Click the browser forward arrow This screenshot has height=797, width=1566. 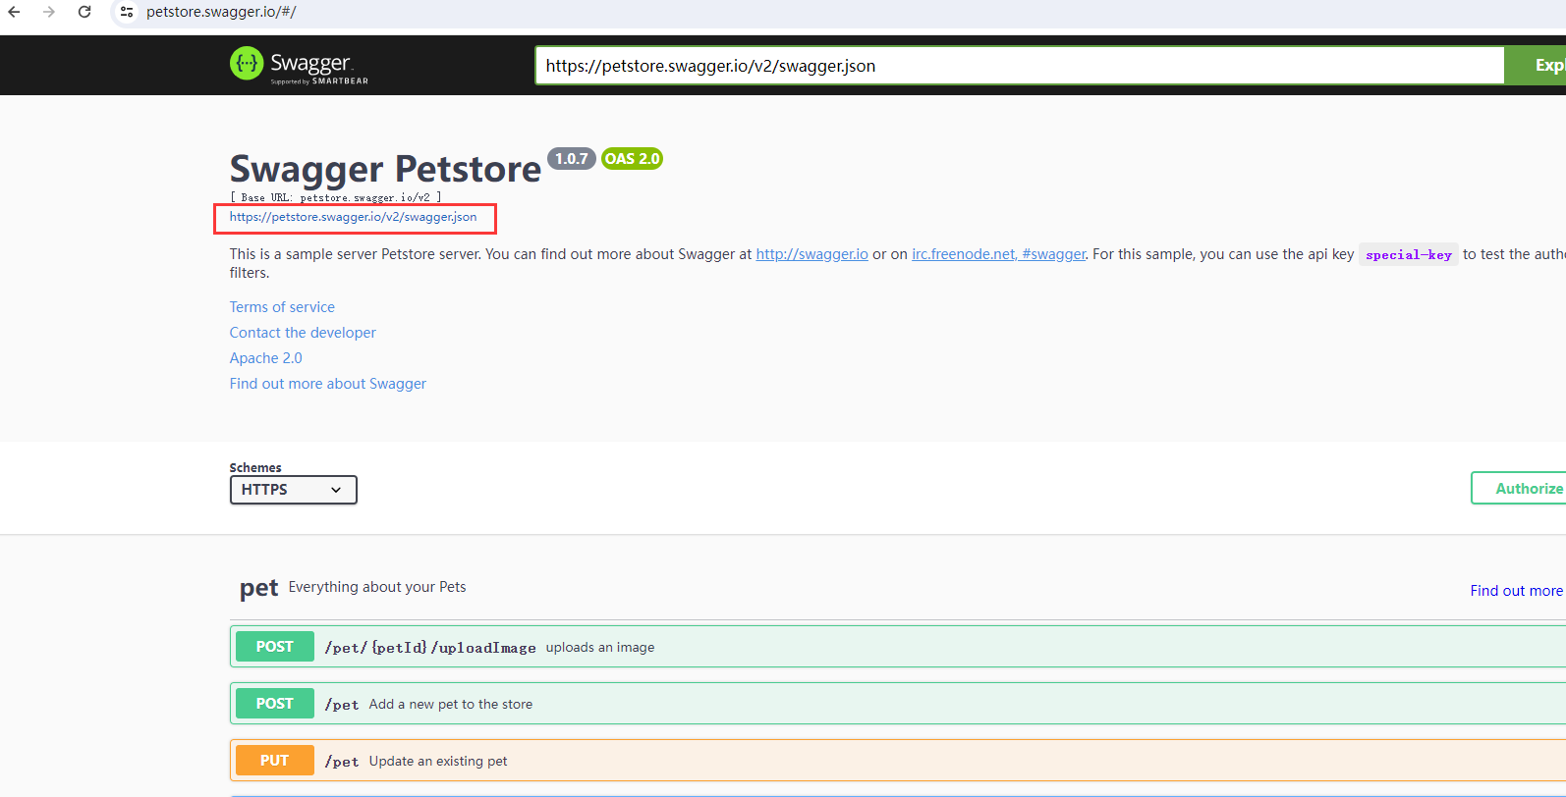click(x=49, y=12)
